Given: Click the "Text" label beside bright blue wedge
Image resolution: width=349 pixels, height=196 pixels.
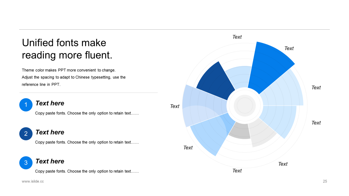Looking at the screenshot, I should coord(289,48).
